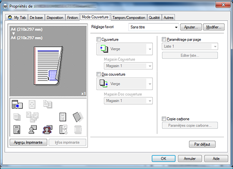This screenshot has height=169, width=233.
Task: Open the Autres tab
Action: (168, 18)
